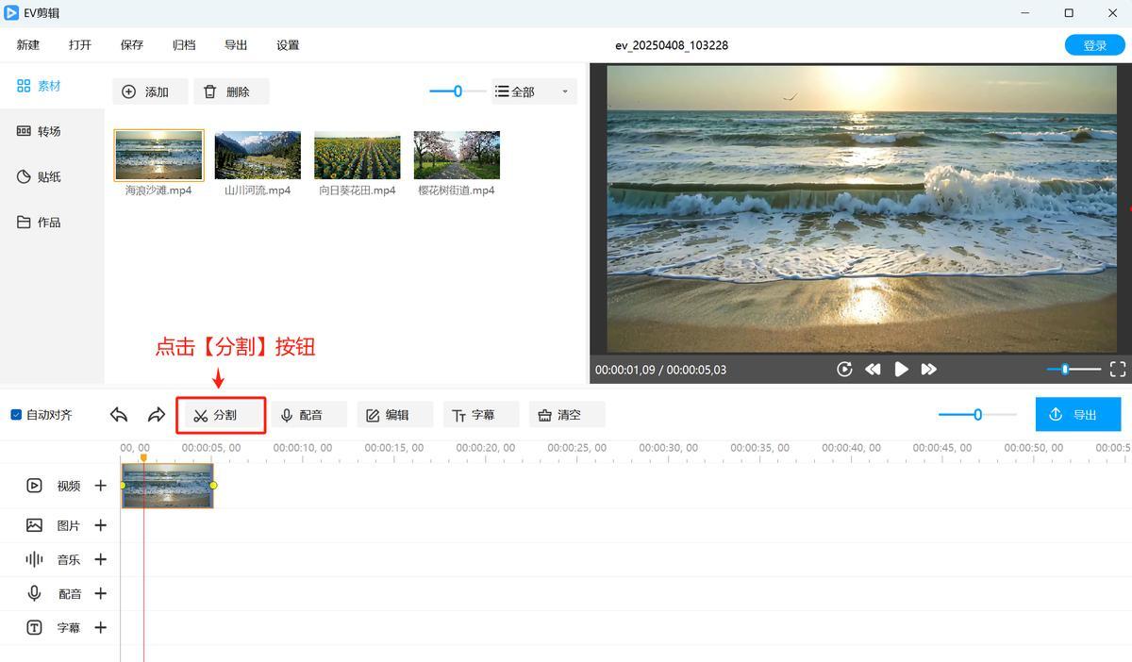Click the 删除 delete material button

click(231, 91)
